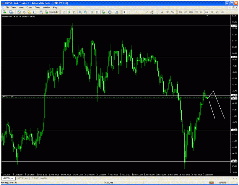
Task: Select the Horizontal Line drawing tool
Action: tap(141, 12)
